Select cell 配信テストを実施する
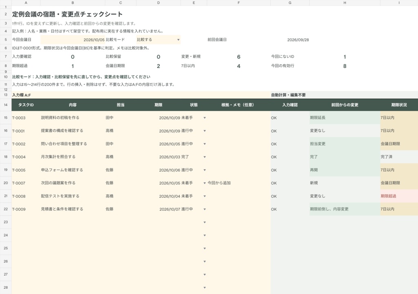Viewport: 418px width, 294px height. (73, 196)
